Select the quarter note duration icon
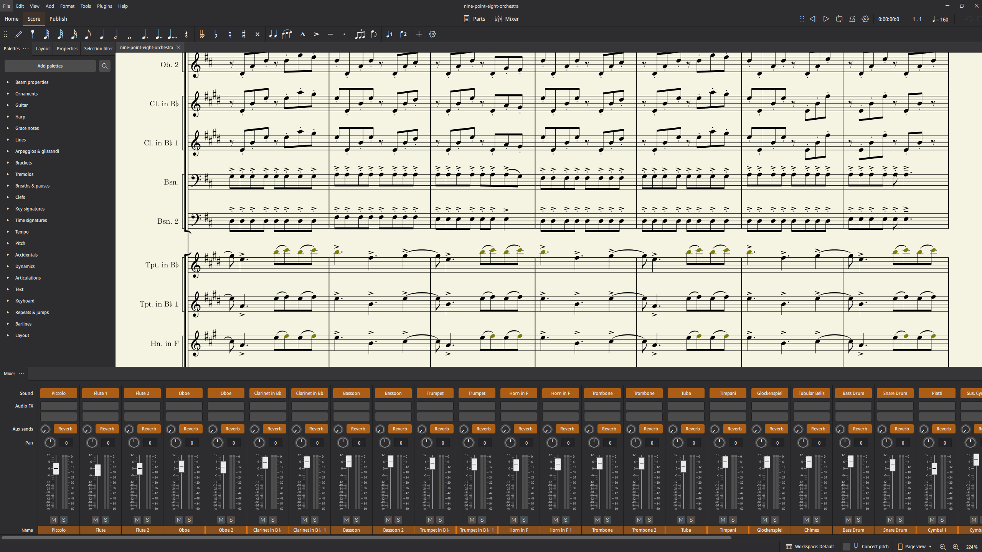 [x=102, y=35]
